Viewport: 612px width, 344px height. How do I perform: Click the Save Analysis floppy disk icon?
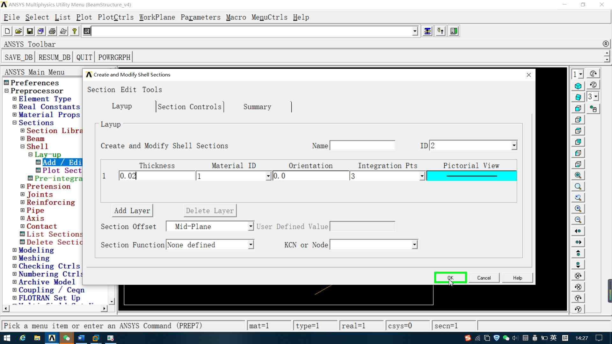[x=30, y=31]
